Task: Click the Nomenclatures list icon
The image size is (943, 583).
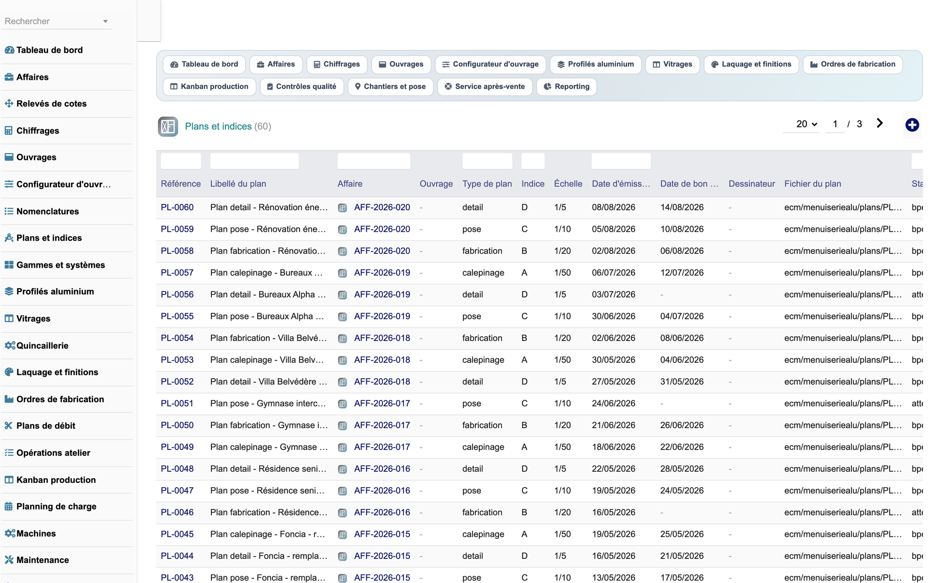Action: (x=9, y=211)
